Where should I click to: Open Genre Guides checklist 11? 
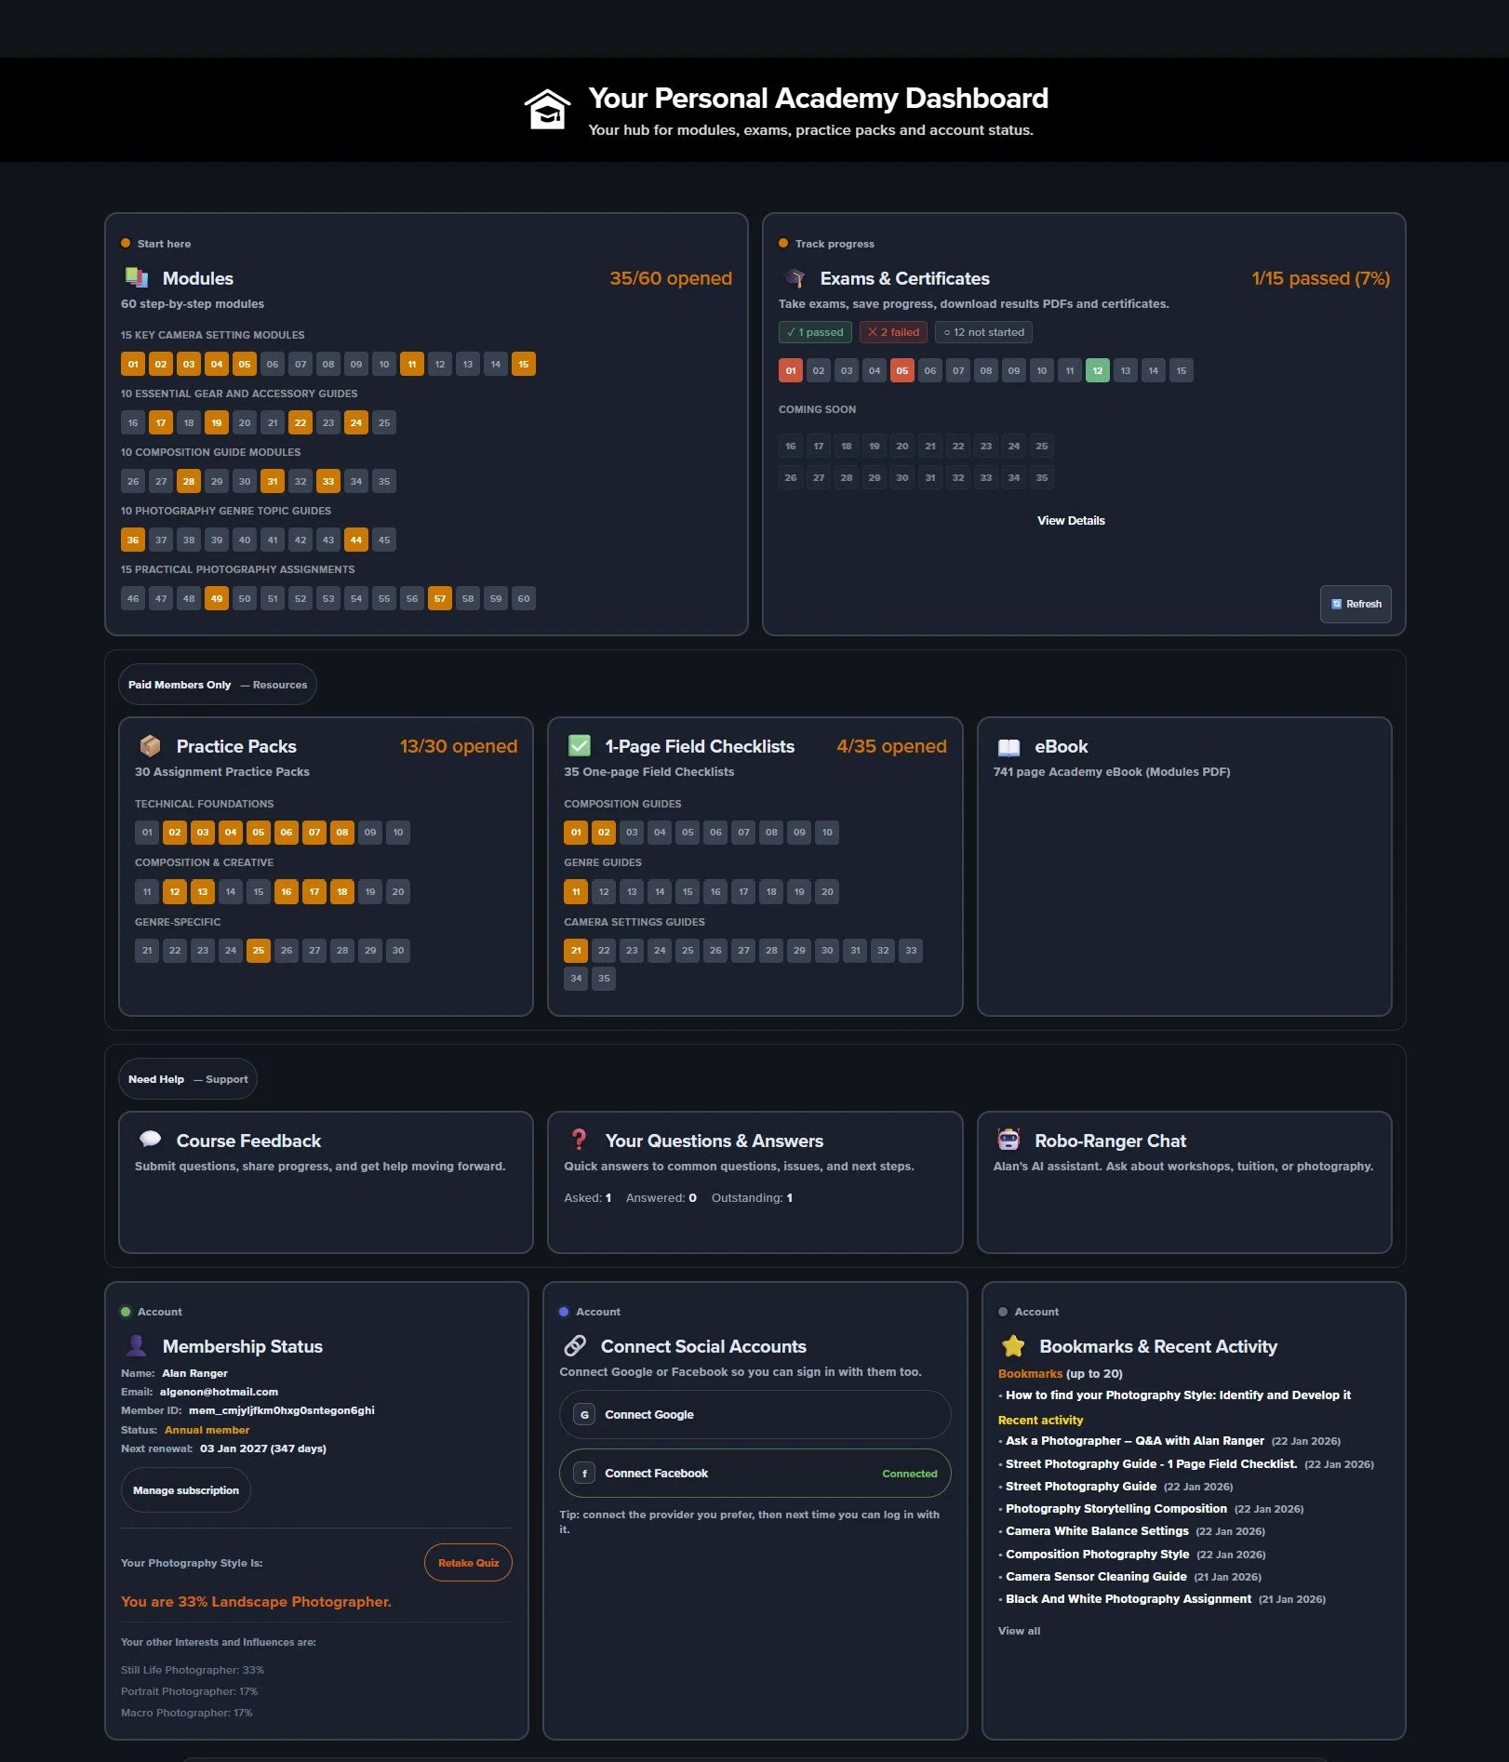(576, 891)
